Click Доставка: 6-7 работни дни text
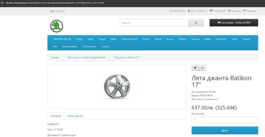Image resolution: width=265 pixels, height=137 pixels. point(62,135)
